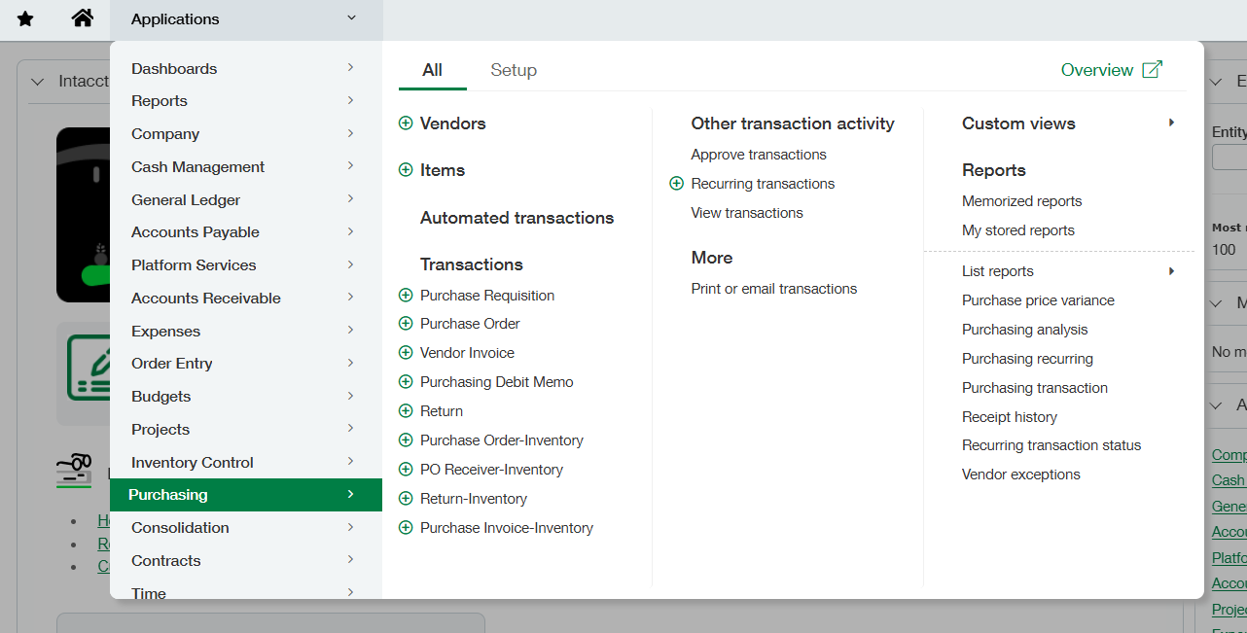Expand List reports submenu arrow
Screen dimensions: 1247x633
(x=1171, y=271)
